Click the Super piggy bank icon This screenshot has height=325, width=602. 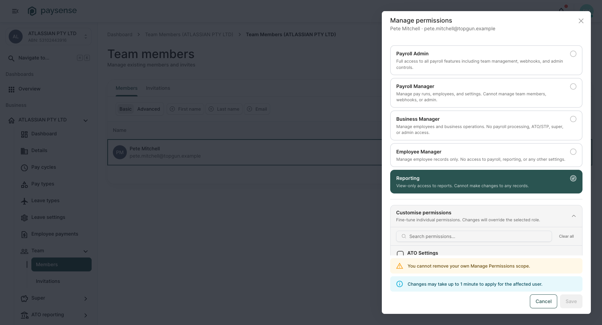point(24,299)
